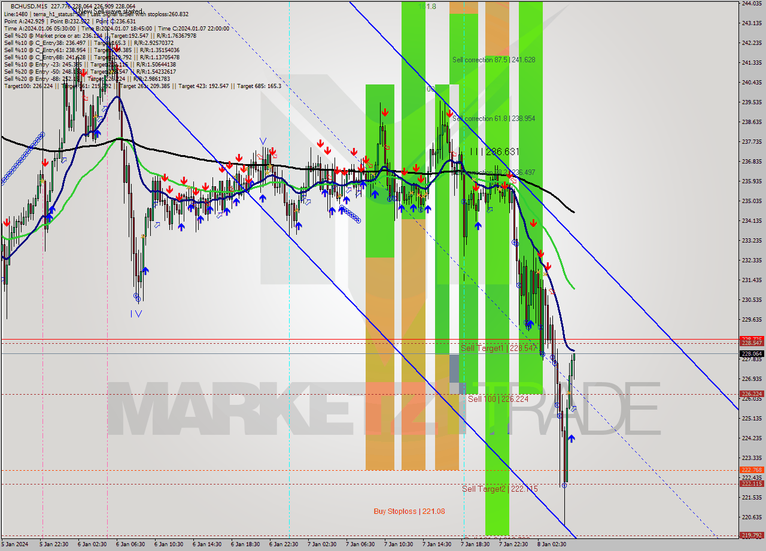Viewport: 766px width, 551px height.
Task: Select the red 222.115 price tag
Action: click(x=752, y=484)
